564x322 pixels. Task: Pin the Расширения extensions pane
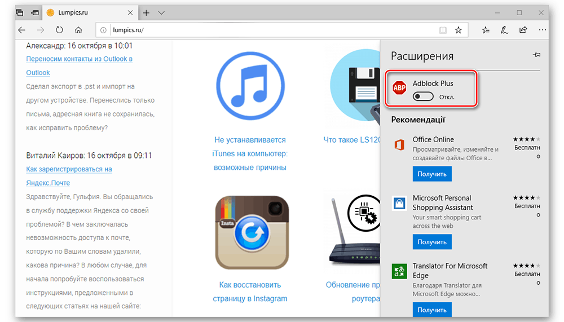pyautogui.click(x=536, y=55)
